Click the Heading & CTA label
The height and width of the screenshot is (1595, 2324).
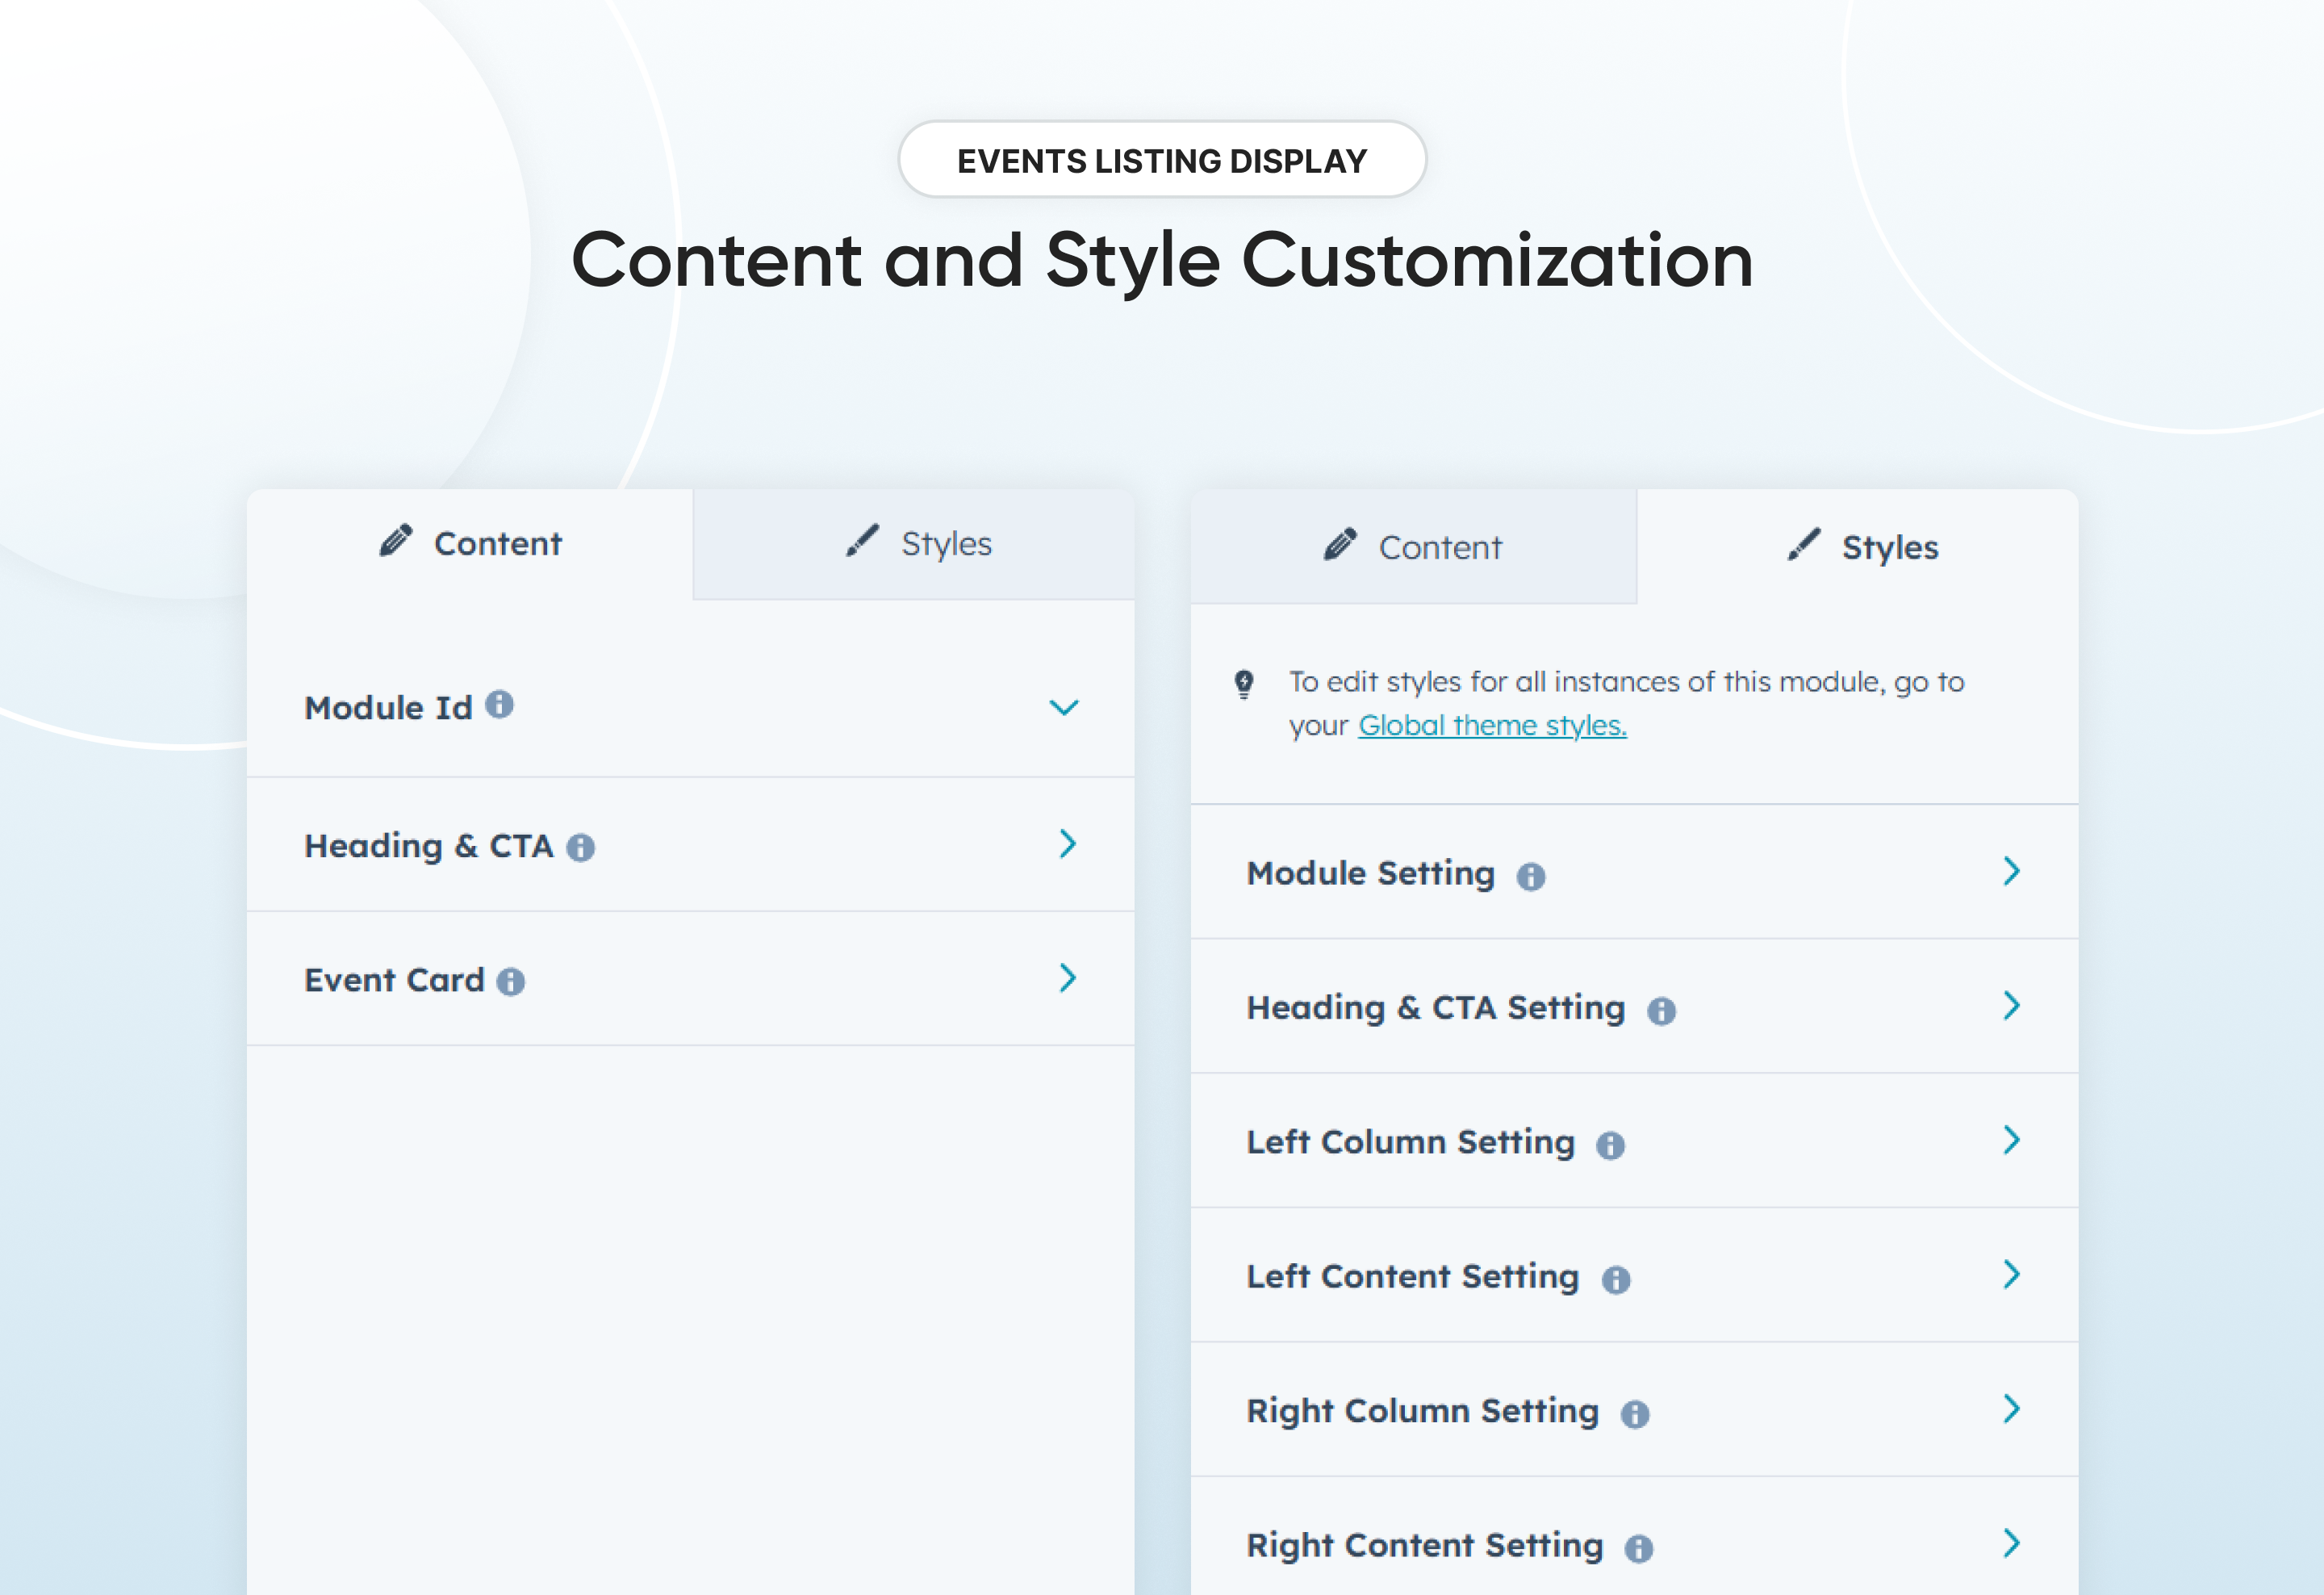pyautogui.click(x=429, y=846)
